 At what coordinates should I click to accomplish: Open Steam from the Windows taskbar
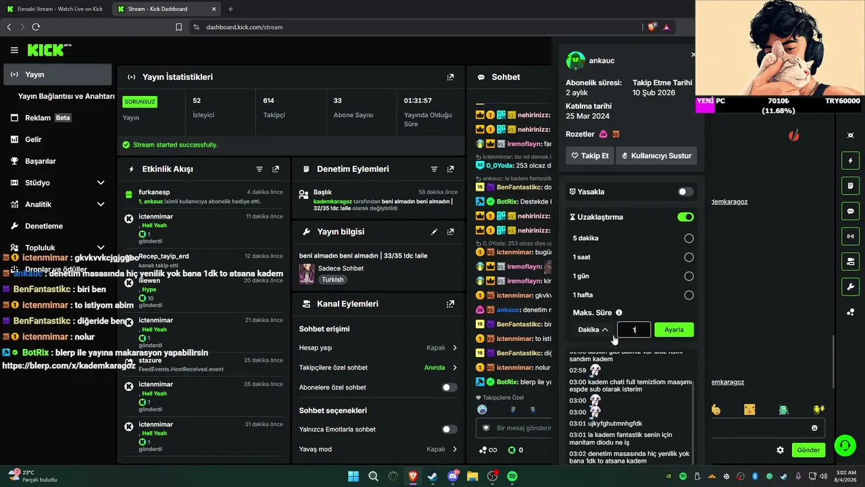(x=432, y=476)
